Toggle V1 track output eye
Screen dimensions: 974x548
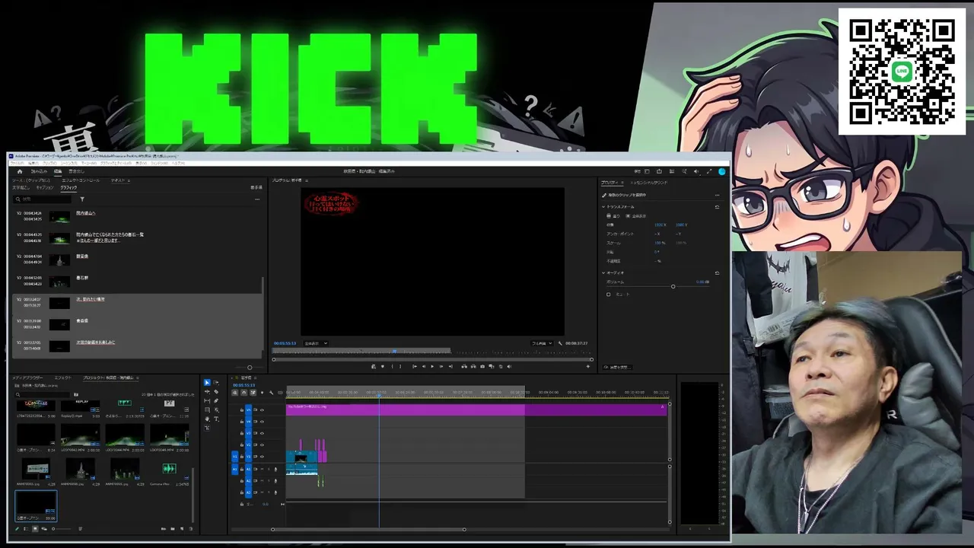(x=262, y=457)
